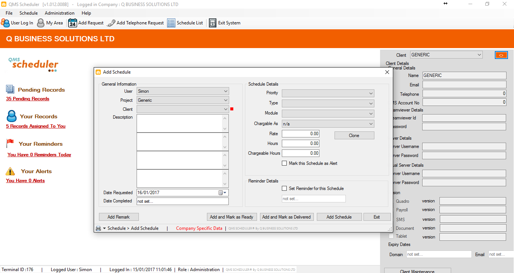514x273 pixels.
Task: Expand the Client dropdown in Add Schedule
Action: pyautogui.click(x=183, y=109)
